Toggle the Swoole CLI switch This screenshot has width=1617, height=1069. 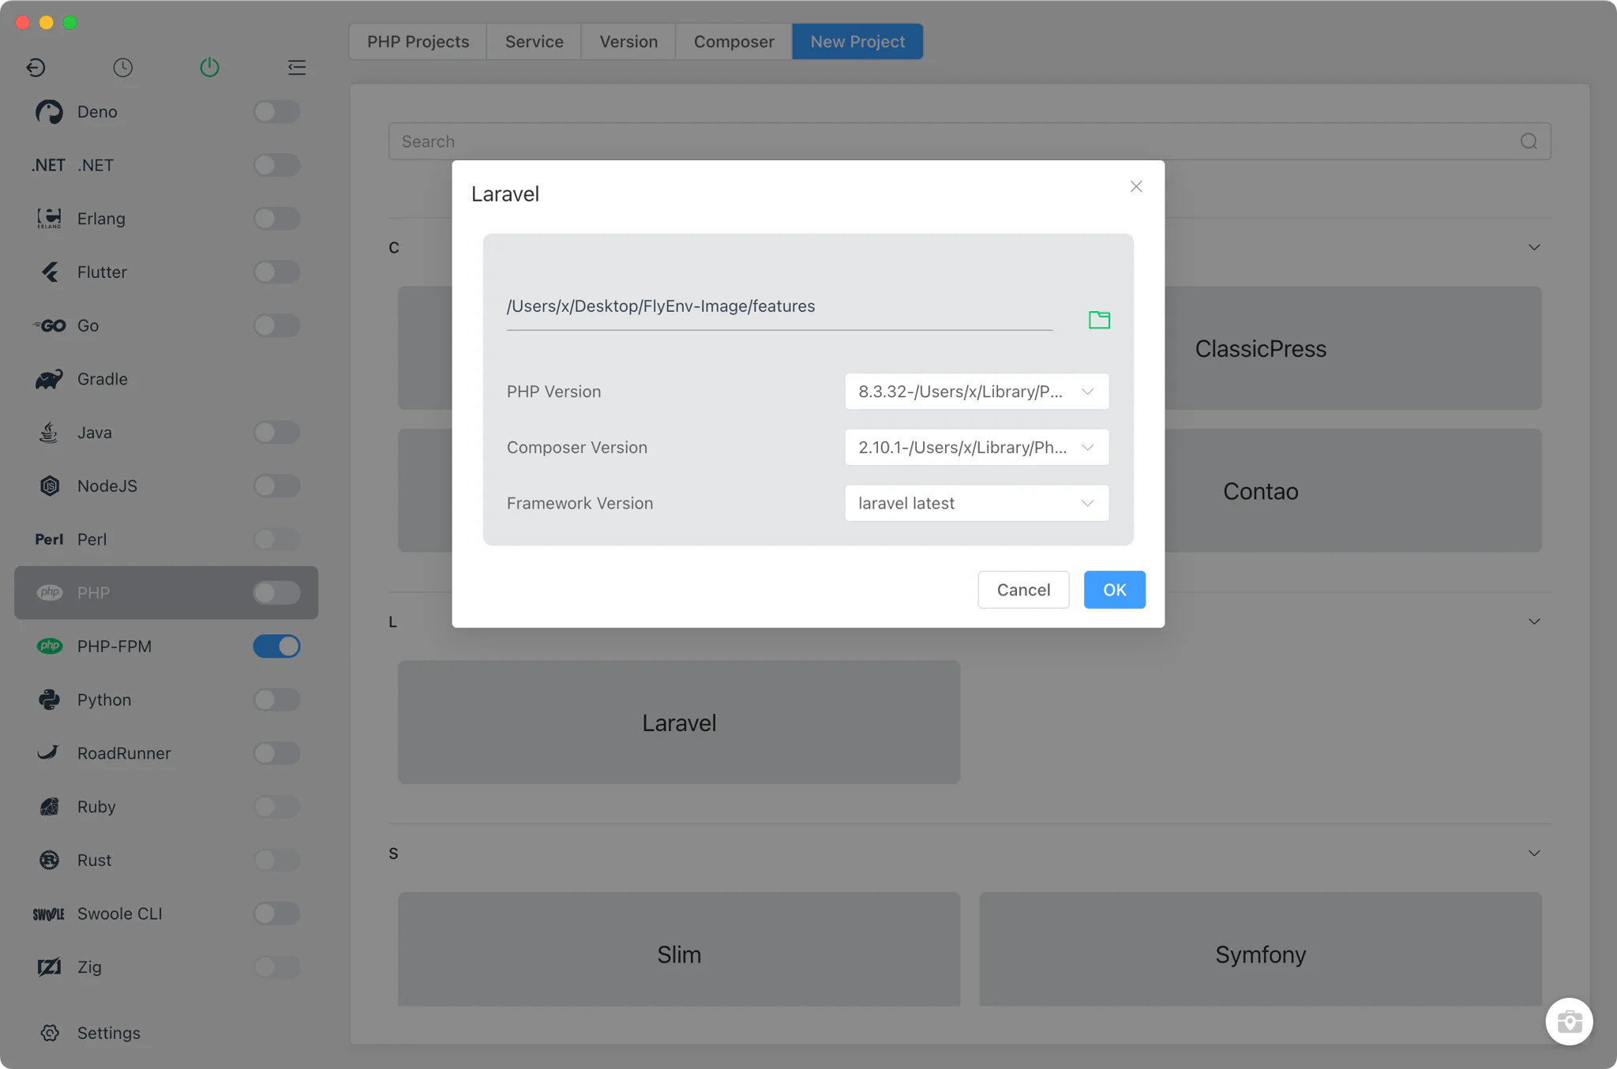(276, 913)
